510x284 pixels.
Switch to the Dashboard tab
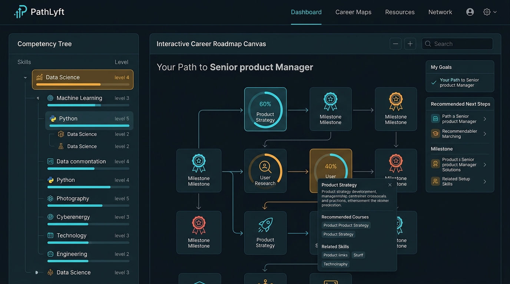coord(306,12)
